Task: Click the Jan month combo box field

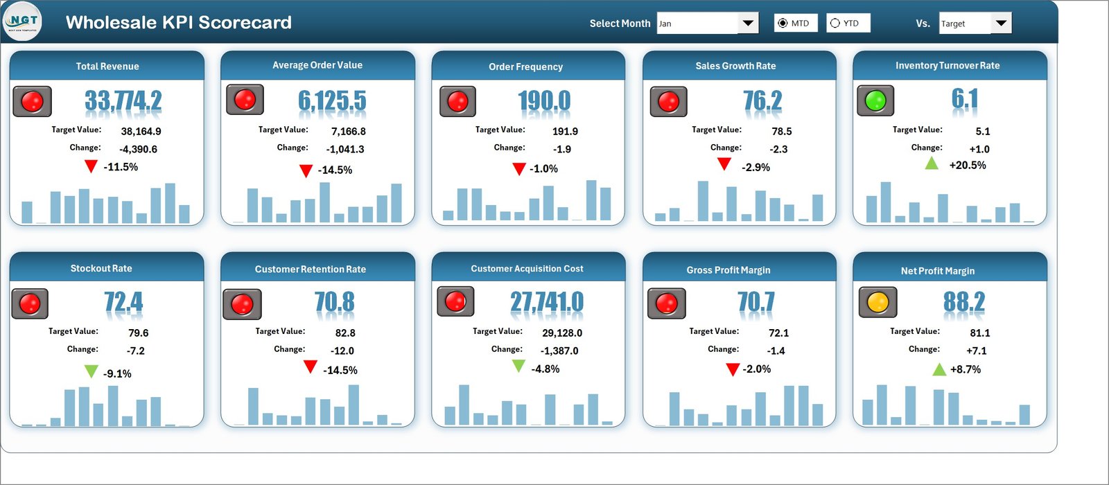Action: pyautogui.click(x=697, y=24)
